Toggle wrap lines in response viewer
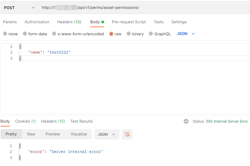This screenshot has width=250, height=166. click(x=127, y=134)
